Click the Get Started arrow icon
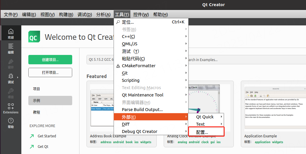This screenshot has height=154, width=306. (x=32, y=136)
